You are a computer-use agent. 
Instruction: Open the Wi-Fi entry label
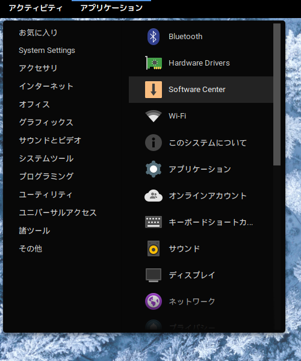(178, 116)
